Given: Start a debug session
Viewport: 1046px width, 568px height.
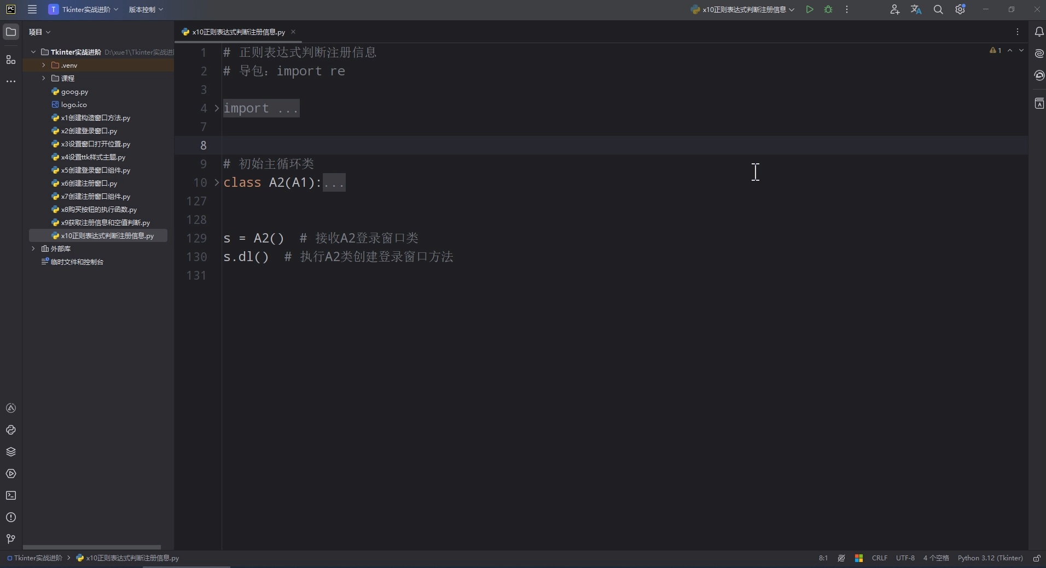Looking at the screenshot, I should (x=828, y=9).
